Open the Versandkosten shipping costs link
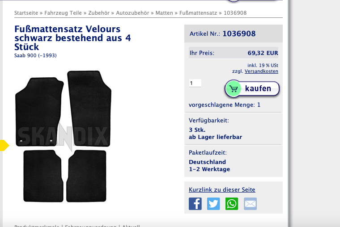Image resolution: width=340 pixels, height=227 pixels. pos(261,71)
